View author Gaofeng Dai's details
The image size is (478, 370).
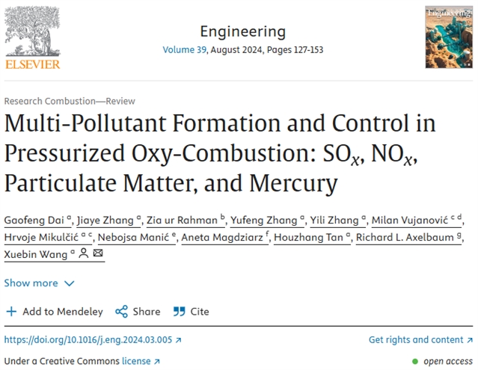[34, 219]
